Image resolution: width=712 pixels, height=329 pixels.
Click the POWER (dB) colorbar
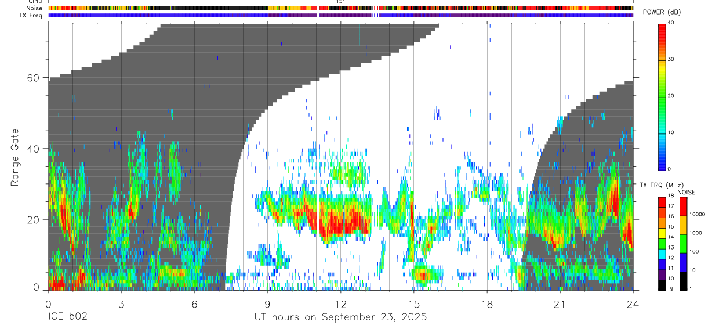point(662,96)
